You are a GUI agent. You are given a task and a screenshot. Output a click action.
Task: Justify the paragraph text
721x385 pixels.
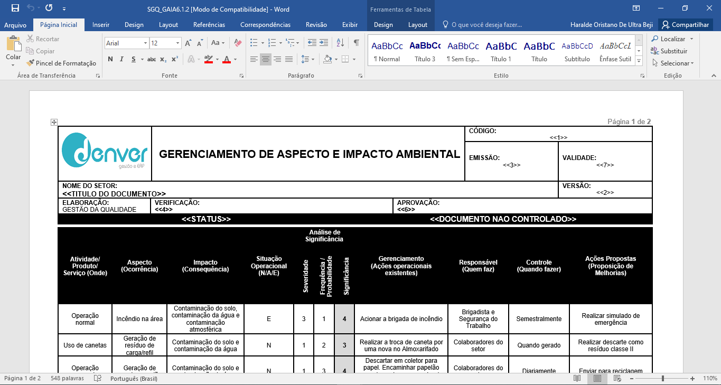[289, 59]
